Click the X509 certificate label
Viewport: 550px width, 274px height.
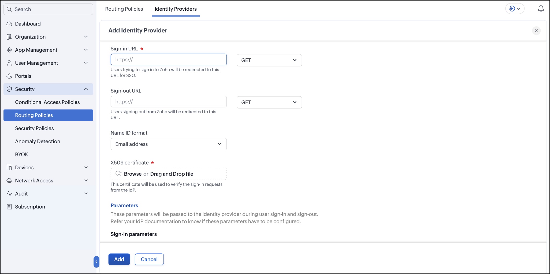(x=129, y=163)
